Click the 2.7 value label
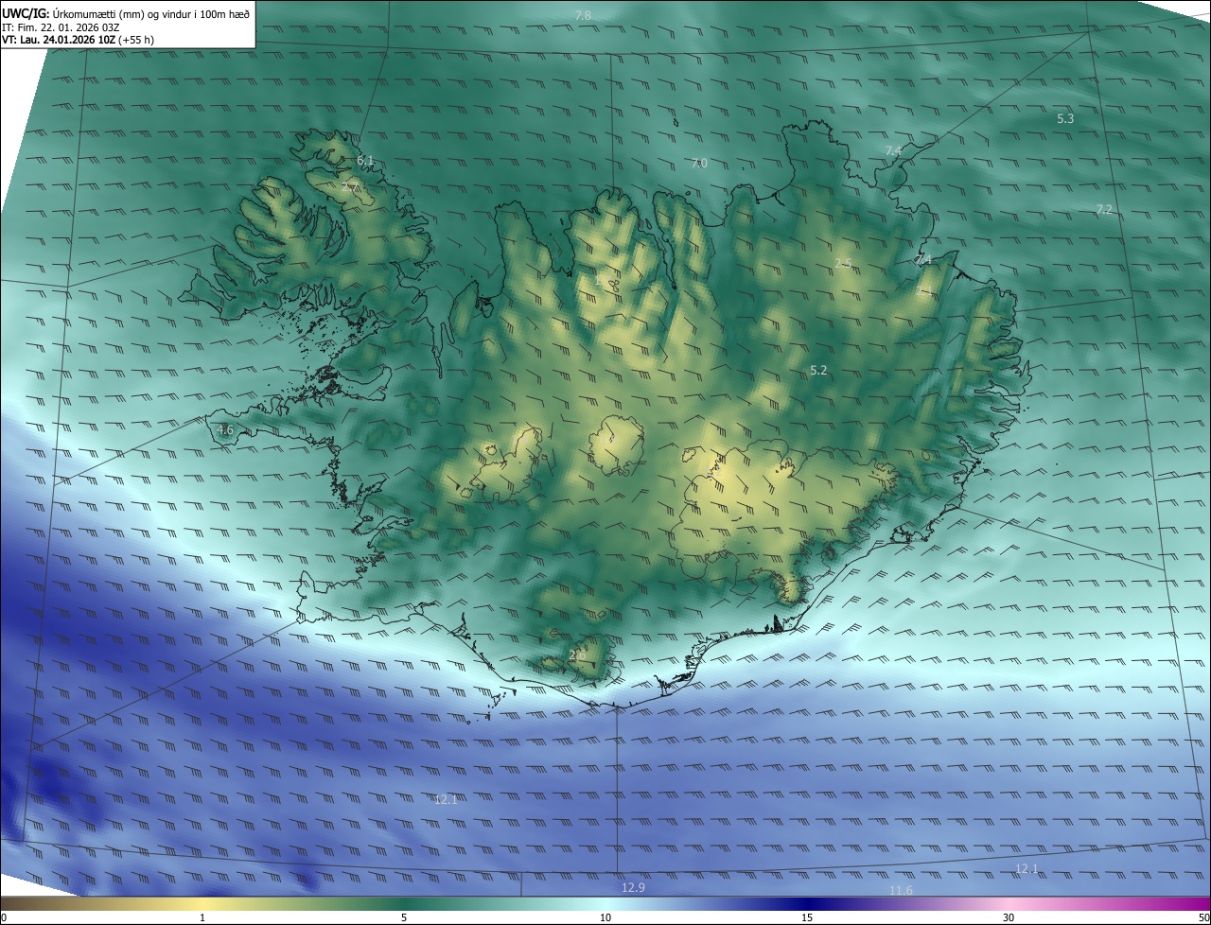 pos(349,188)
